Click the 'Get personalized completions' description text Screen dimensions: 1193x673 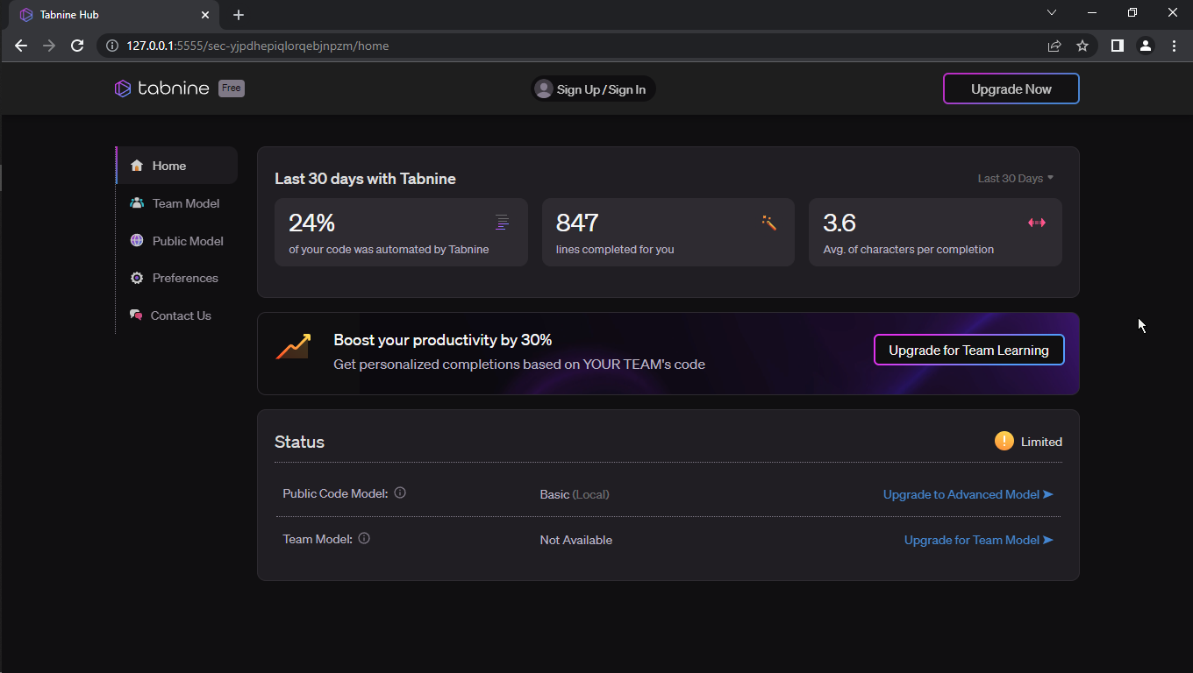[519, 364]
